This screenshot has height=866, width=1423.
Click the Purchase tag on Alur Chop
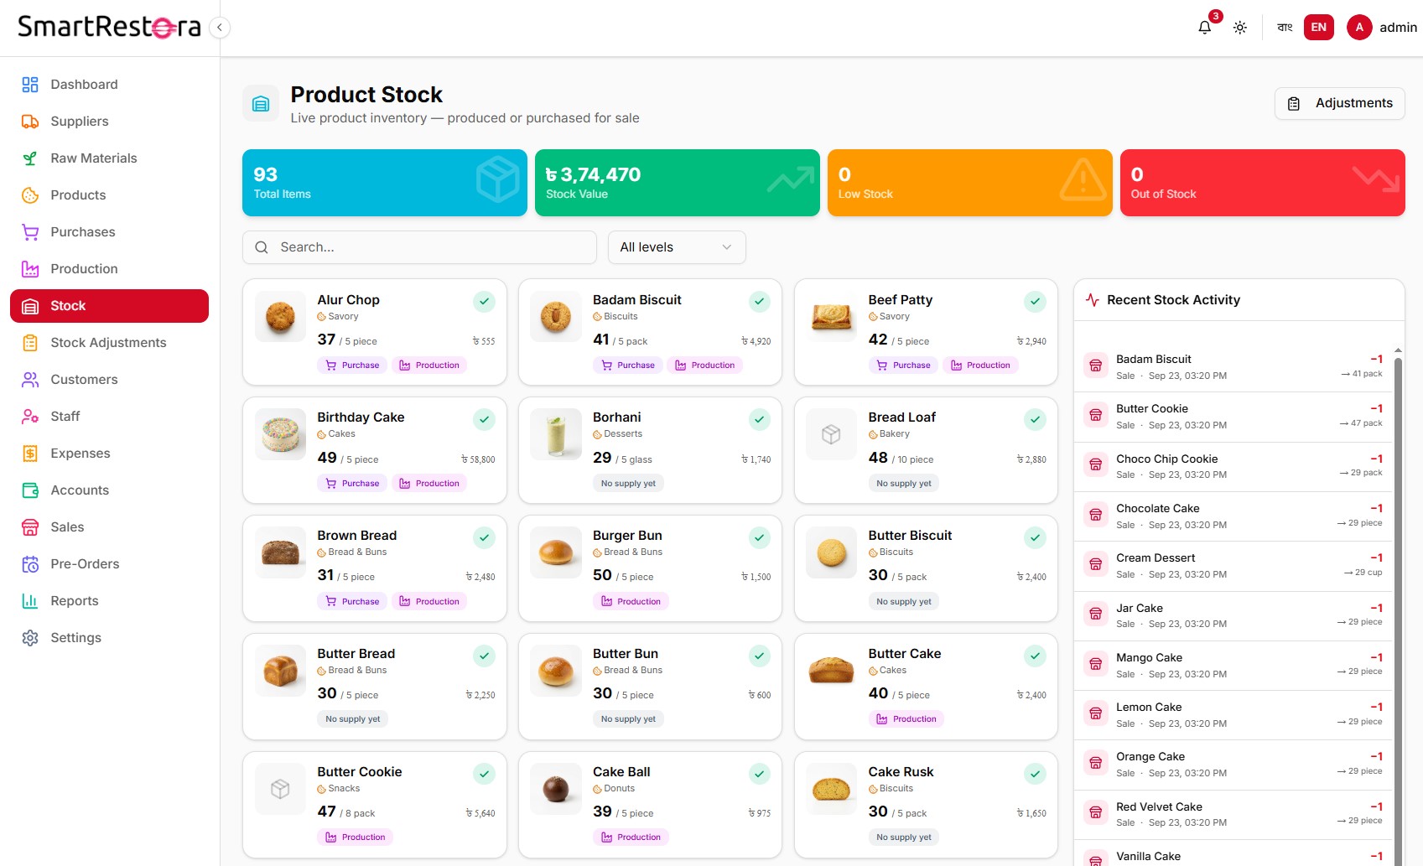tap(353, 366)
